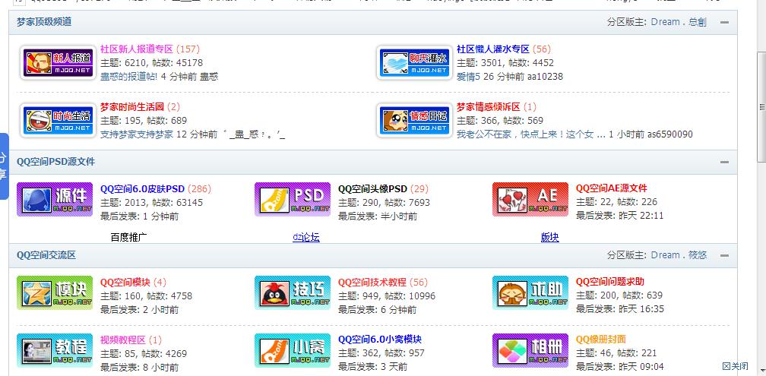Open the 聊天灌水 forum icon
This screenshot has height=376, width=766.
point(414,63)
